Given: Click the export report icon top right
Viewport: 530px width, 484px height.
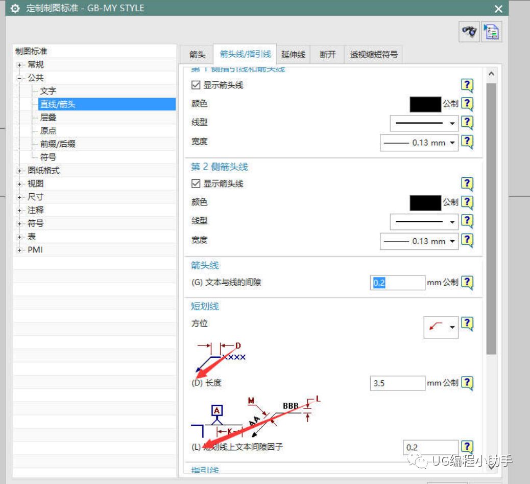Looking at the screenshot, I should pos(491,32).
